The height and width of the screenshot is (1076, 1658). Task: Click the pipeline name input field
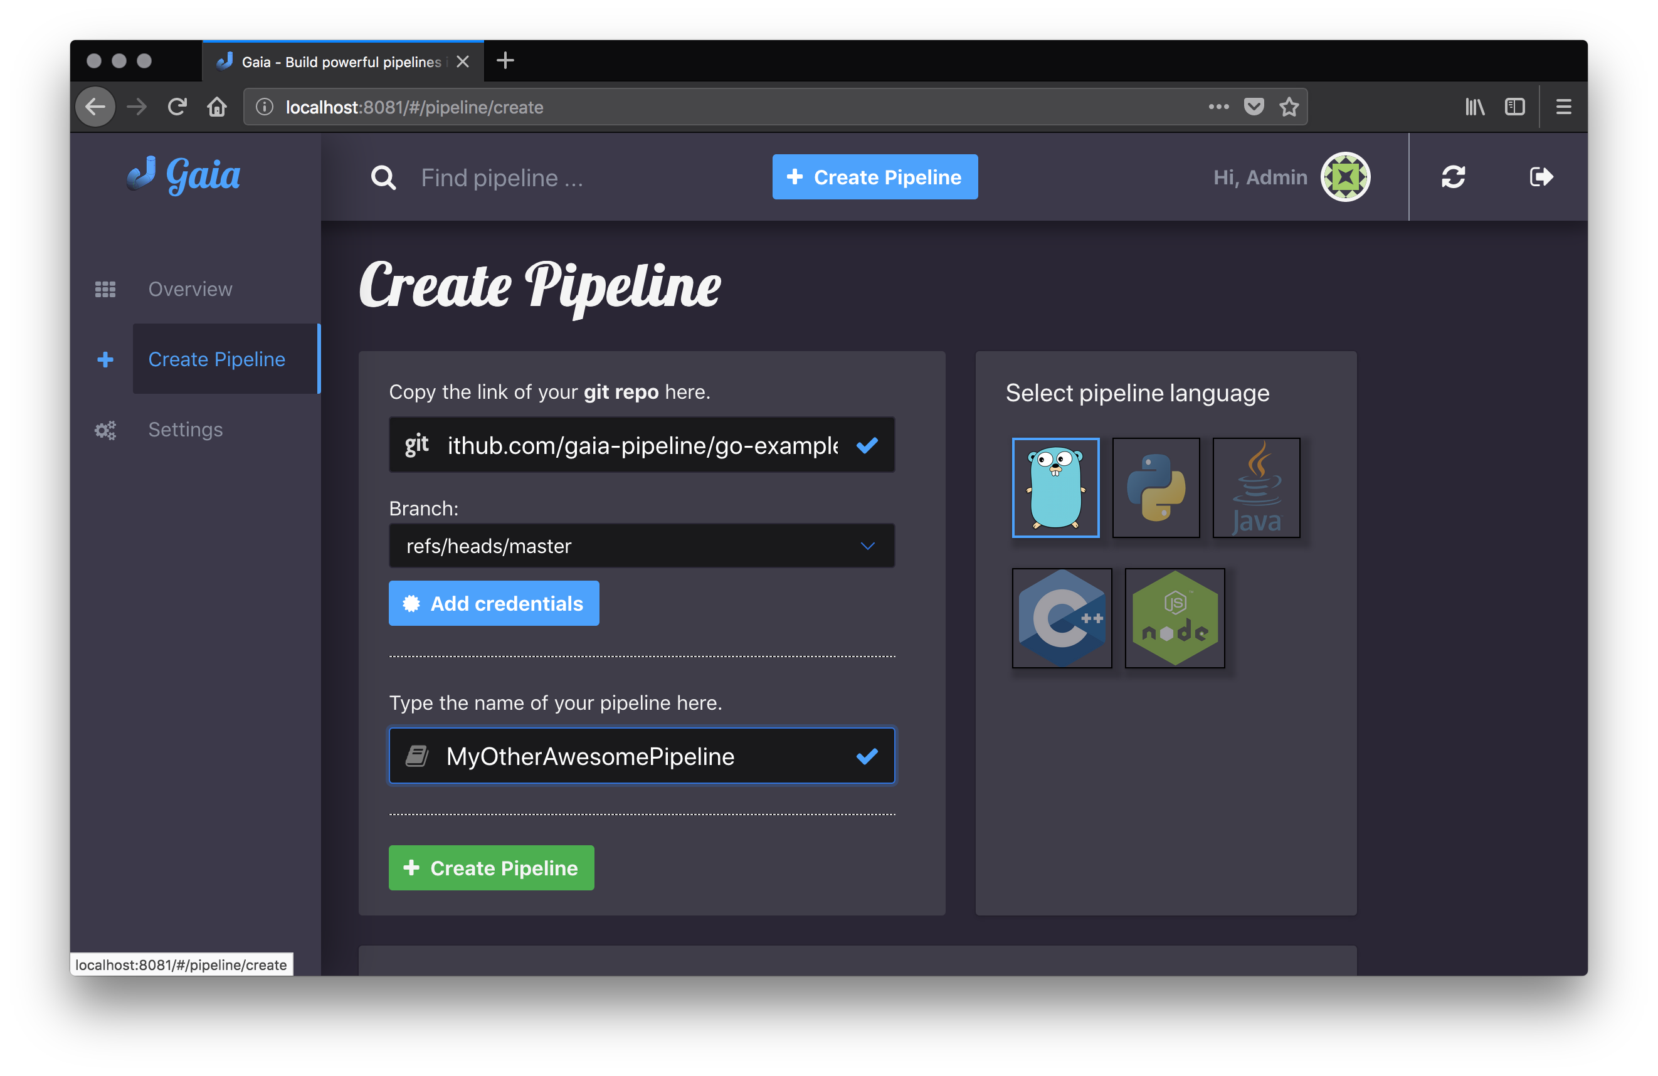click(x=640, y=756)
